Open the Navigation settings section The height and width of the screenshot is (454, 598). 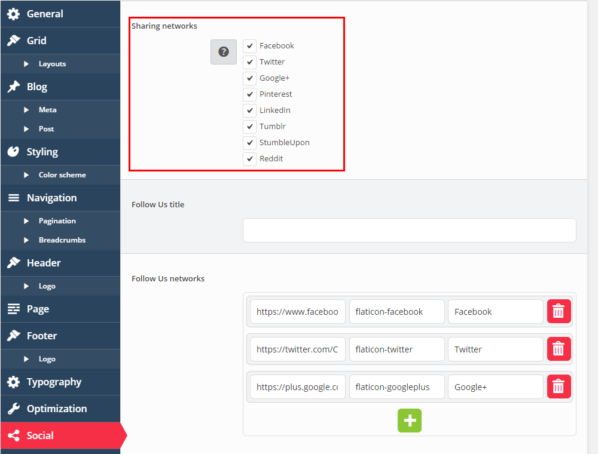tap(51, 198)
